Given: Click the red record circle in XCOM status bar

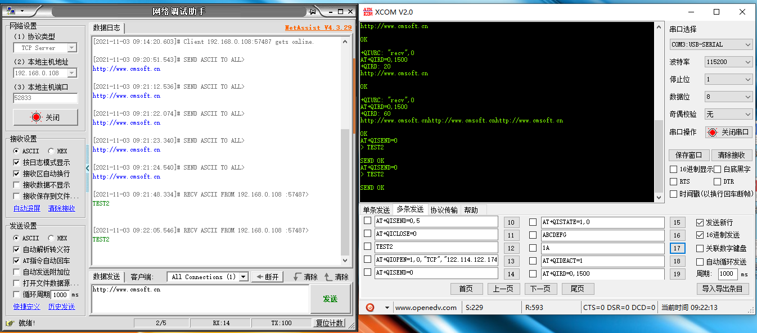Looking at the screenshot, I should pos(370,307).
